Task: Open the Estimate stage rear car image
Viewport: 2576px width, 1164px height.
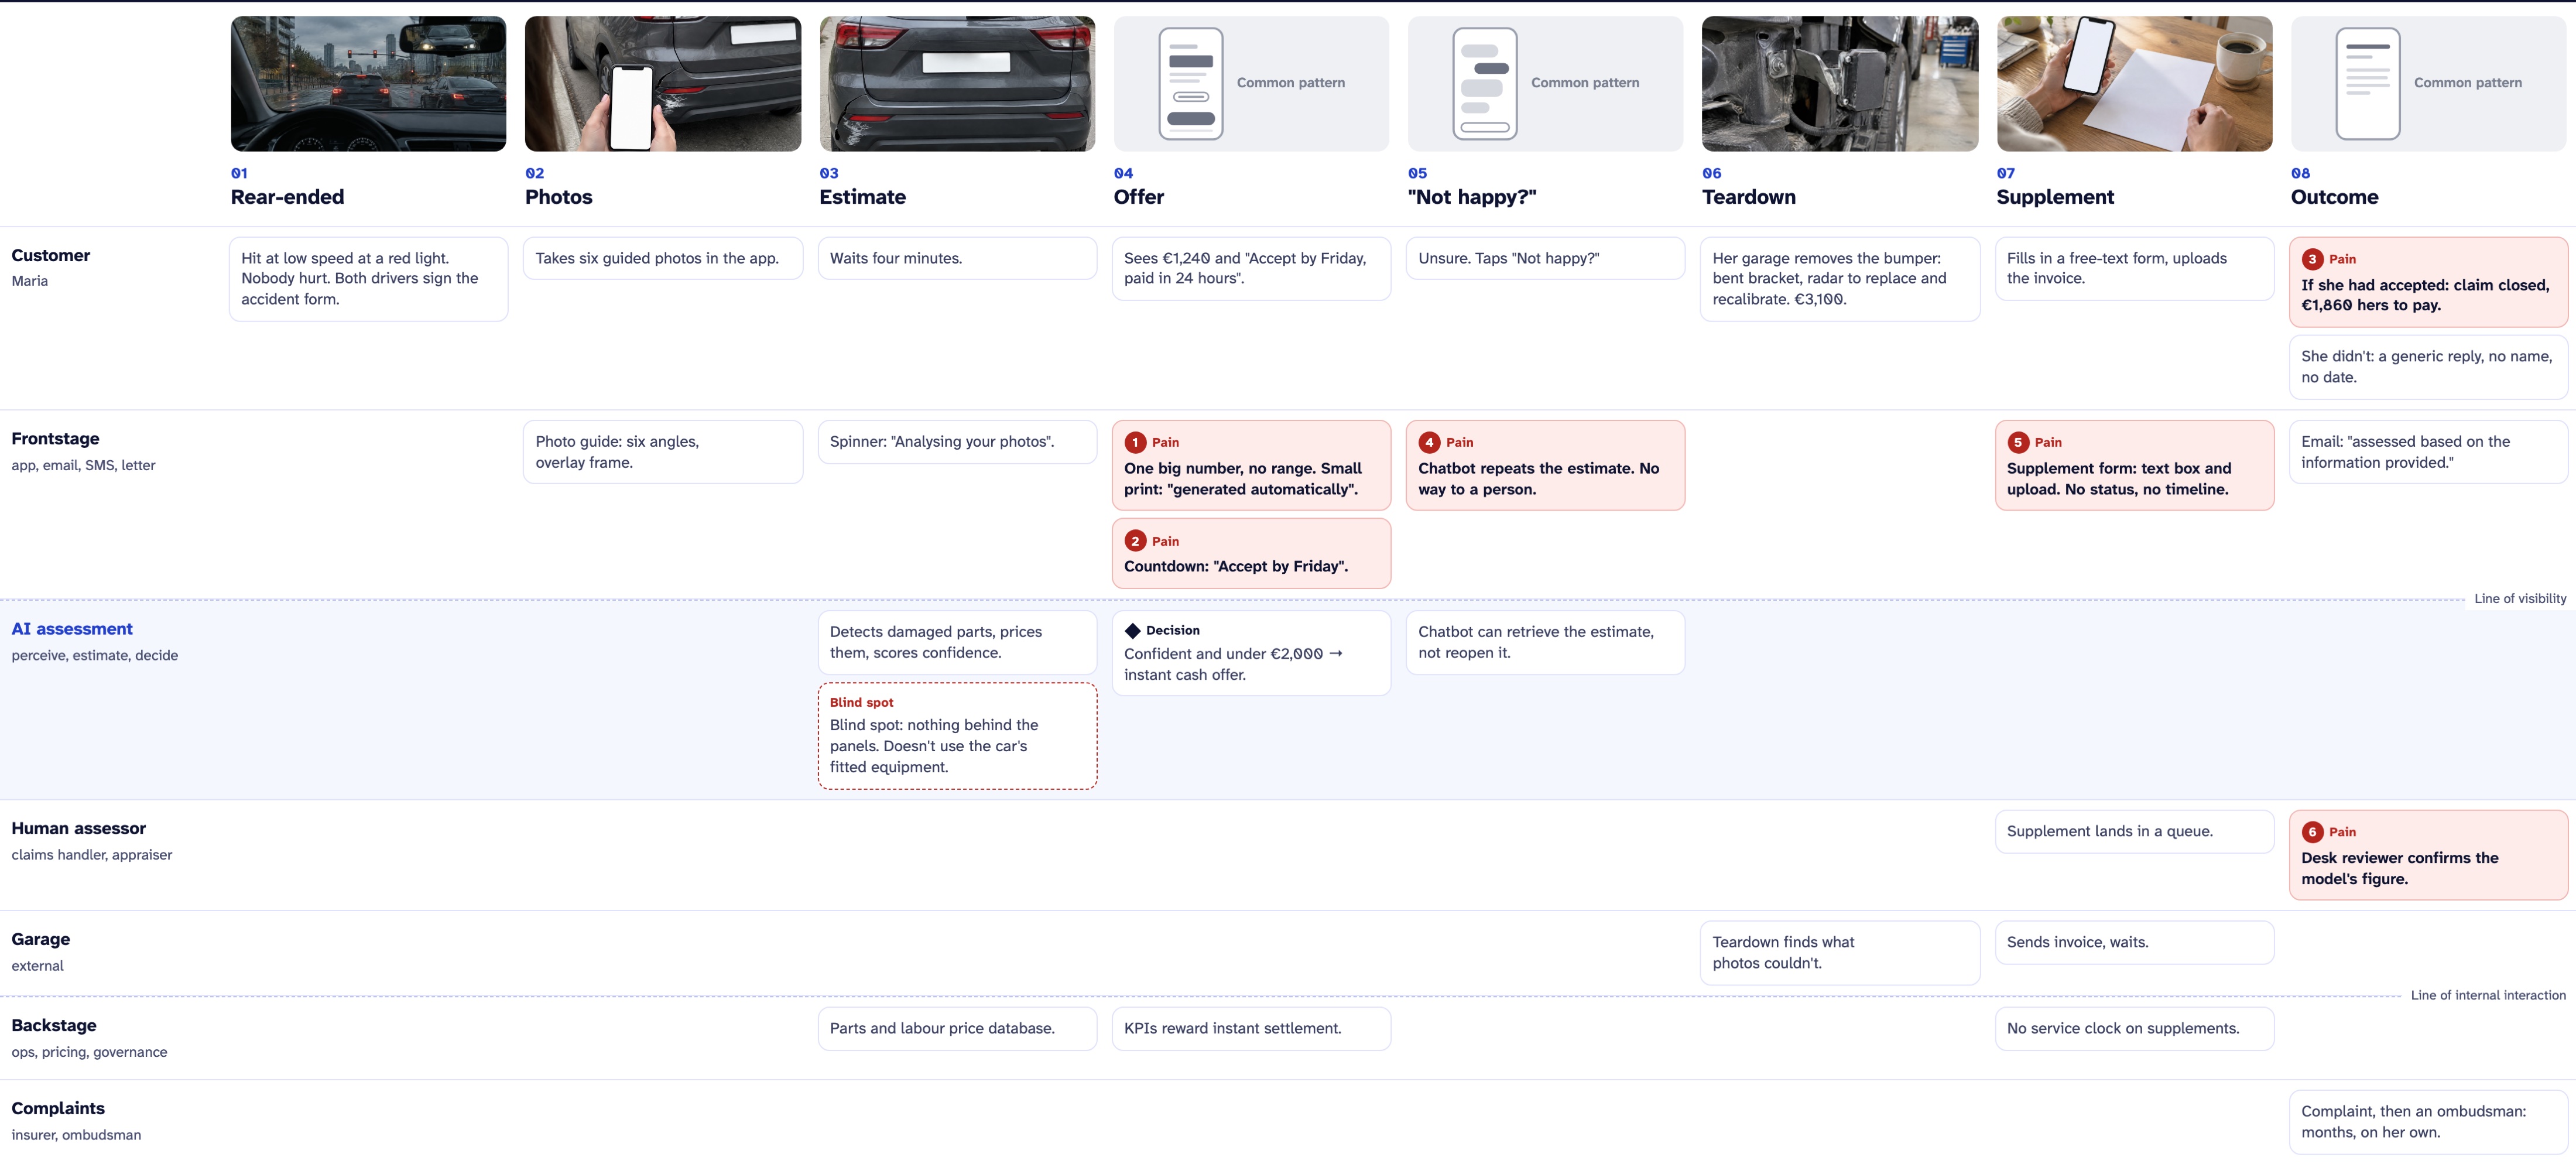Action: 957,84
